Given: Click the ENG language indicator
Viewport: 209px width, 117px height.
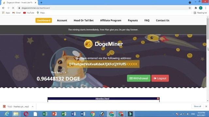Looking at the screenshot, I should coord(193,114).
